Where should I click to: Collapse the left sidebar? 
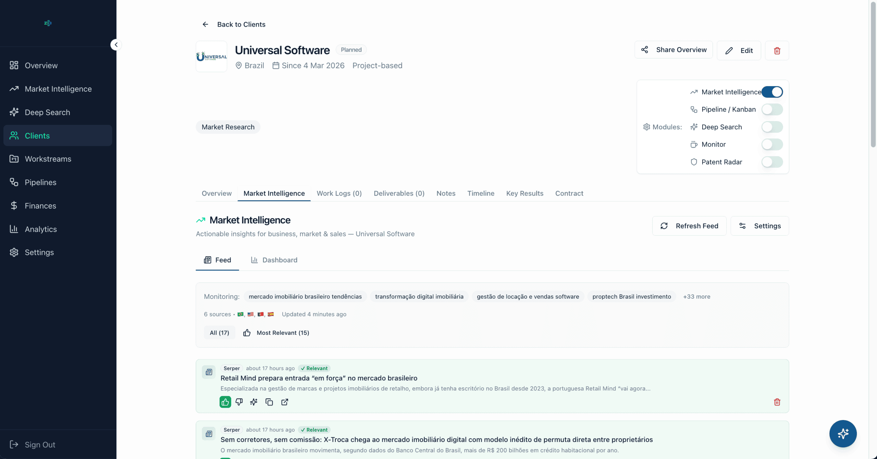coord(116,45)
